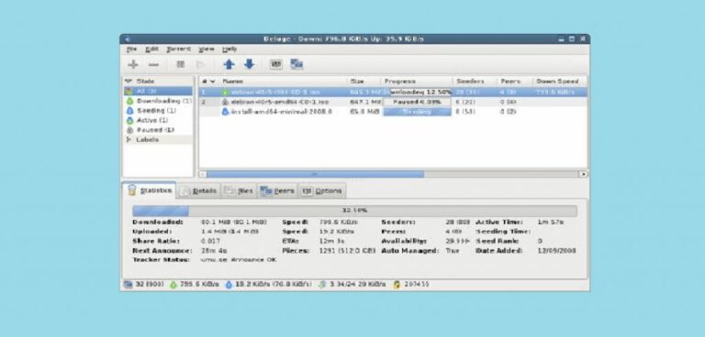Click the blue Seeding filter icon
Screen dimensions: 705x337
pos(129,111)
